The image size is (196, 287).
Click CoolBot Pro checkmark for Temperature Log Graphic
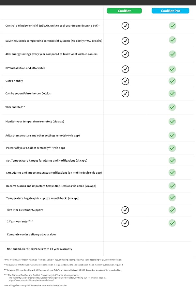[x=172, y=198]
